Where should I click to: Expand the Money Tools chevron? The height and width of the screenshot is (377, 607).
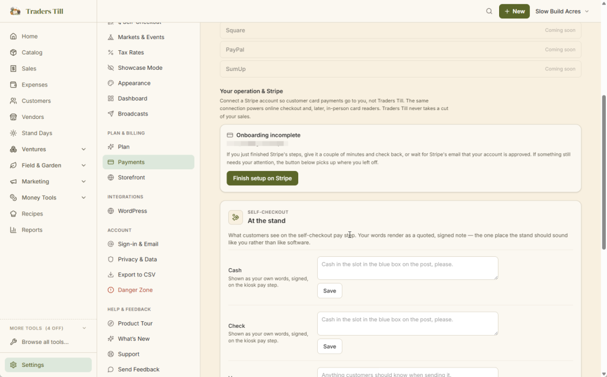pos(84,198)
